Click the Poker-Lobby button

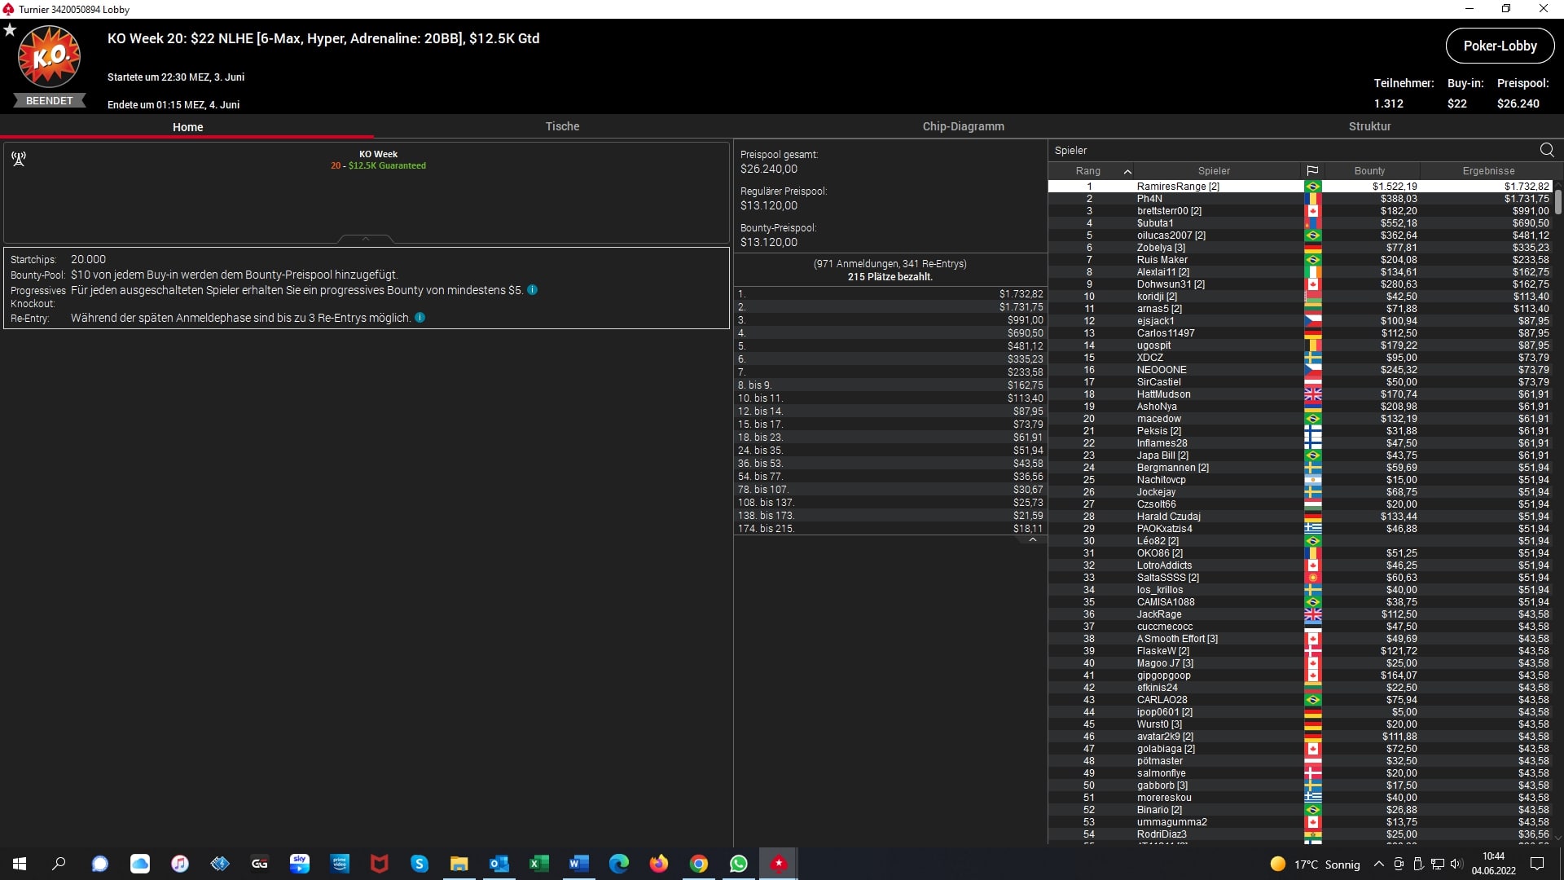click(1499, 46)
